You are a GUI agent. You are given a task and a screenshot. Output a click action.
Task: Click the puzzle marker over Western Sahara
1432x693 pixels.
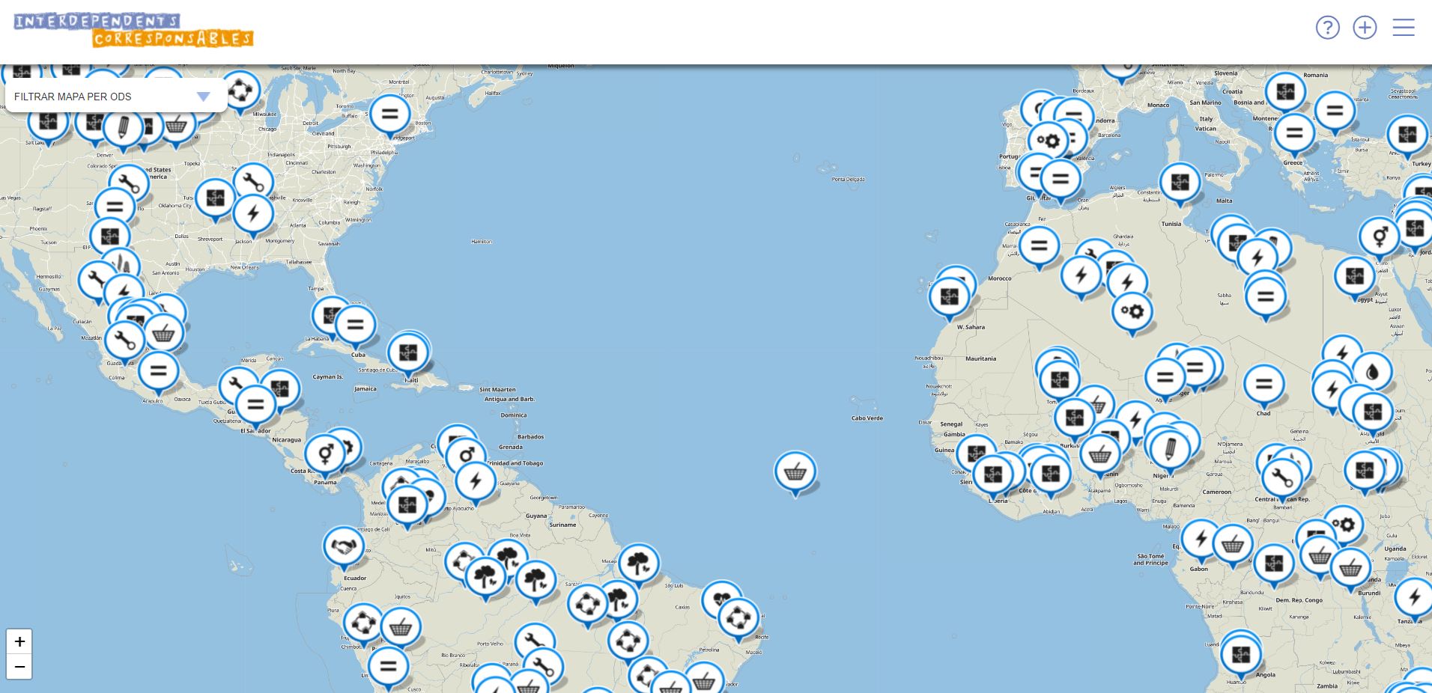pos(949,297)
